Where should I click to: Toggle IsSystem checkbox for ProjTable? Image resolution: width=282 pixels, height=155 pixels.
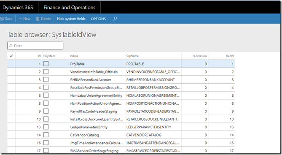click(46, 64)
